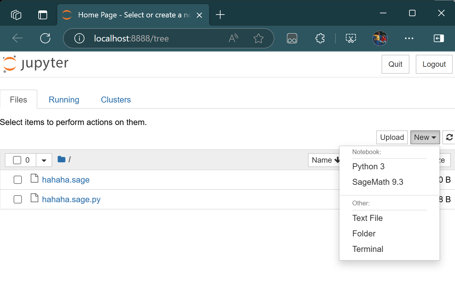Choose Terminal from the New menu
This screenshot has width=455, height=306.
(x=368, y=249)
